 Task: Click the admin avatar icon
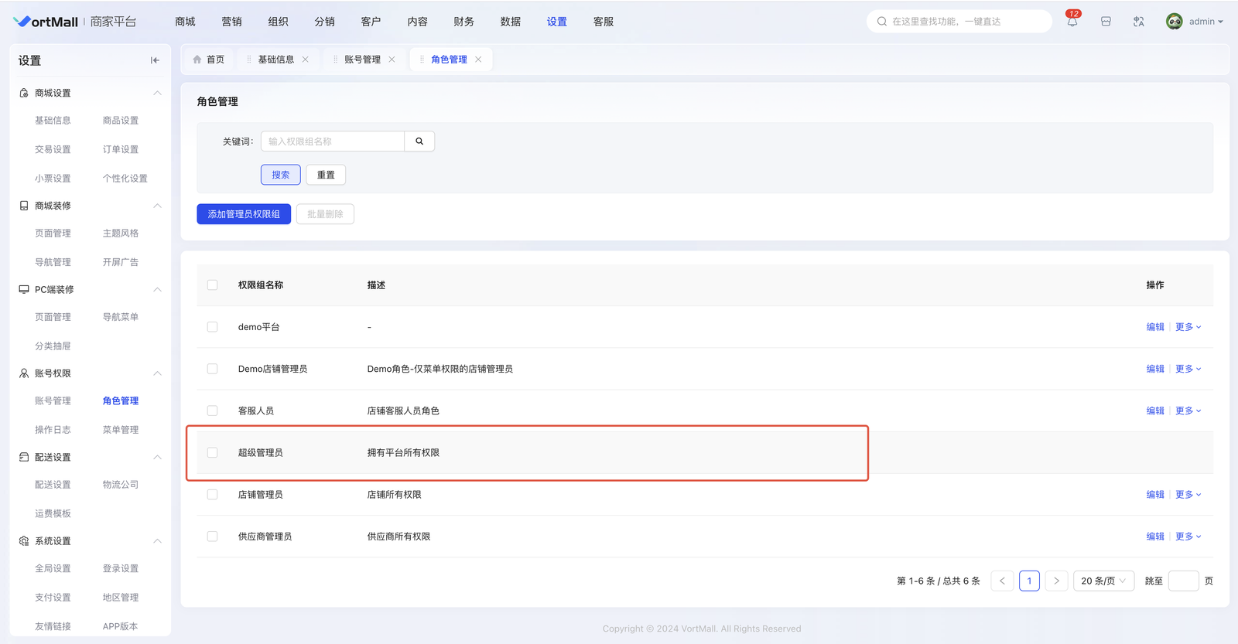1174,22
